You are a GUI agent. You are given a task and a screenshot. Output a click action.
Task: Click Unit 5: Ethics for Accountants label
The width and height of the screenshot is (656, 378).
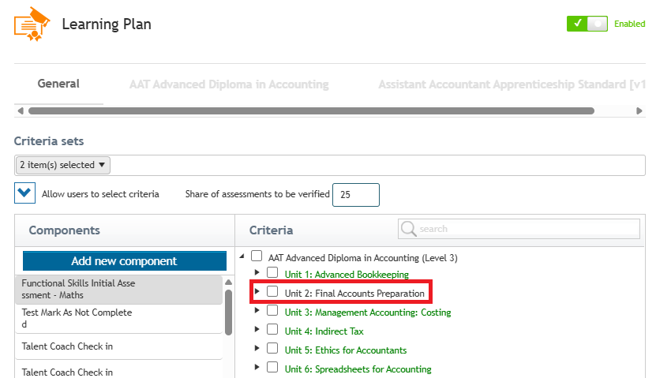346,350
